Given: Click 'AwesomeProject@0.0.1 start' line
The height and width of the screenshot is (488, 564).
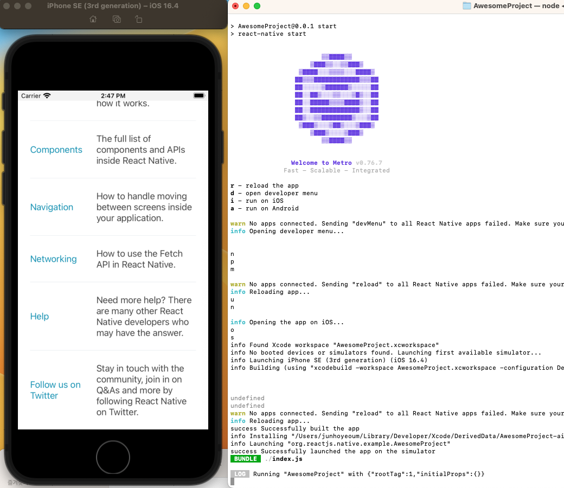Looking at the screenshot, I should click(284, 26).
